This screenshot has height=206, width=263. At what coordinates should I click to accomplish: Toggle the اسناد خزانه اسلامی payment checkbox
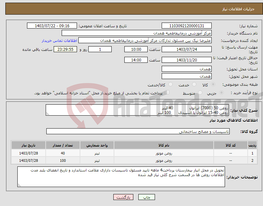pyautogui.click(x=167, y=92)
